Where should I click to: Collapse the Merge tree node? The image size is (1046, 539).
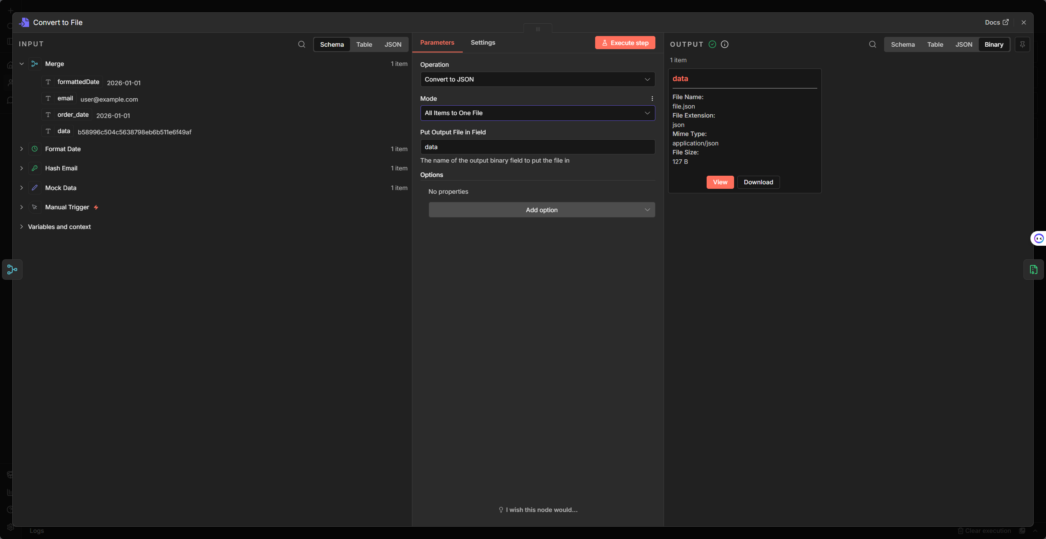tap(22, 64)
